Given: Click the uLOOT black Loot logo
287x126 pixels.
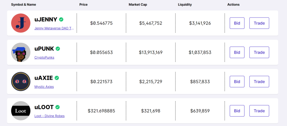Looking at the screenshot, I should point(21,111).
